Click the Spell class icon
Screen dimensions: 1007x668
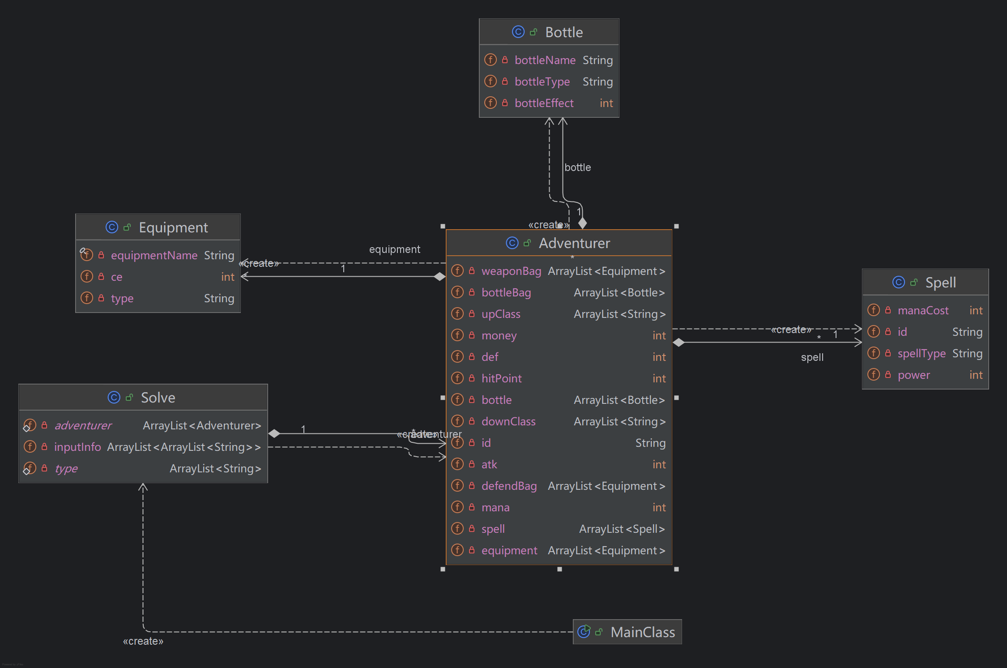click(898, 283)
